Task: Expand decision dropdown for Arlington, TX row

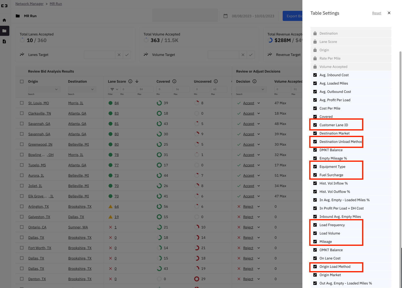Action: pyautogui.click(x=259, y=206)
